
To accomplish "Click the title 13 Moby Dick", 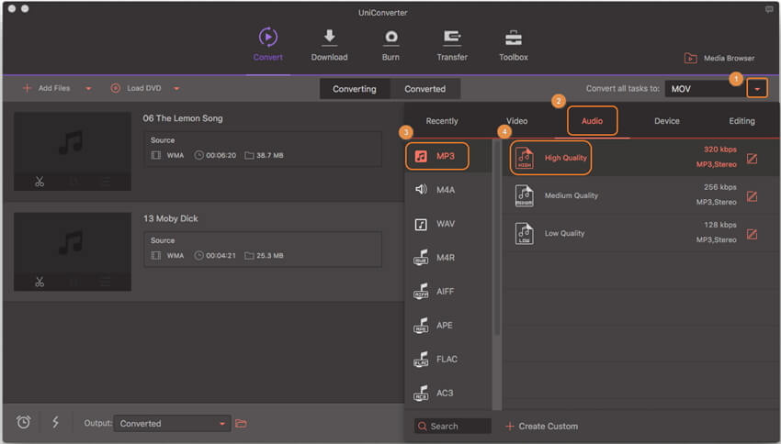I will pyautogui.click(x=170, y=218).
